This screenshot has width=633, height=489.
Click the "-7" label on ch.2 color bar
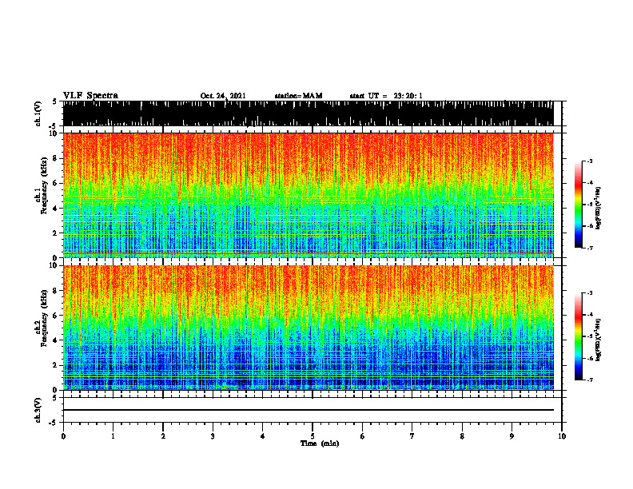click(x=590, y=380)
